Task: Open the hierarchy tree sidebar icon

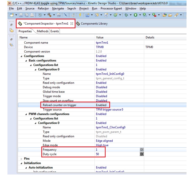Action: [x=11, y=45]
